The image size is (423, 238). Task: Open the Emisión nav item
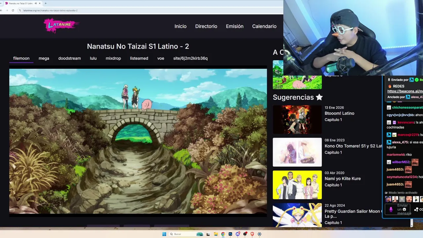pos(235,26)
